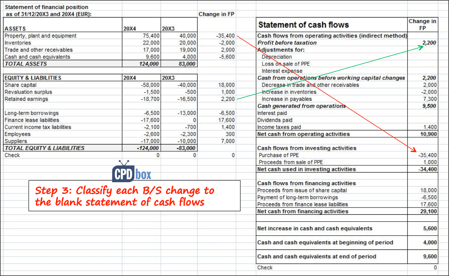This screenshot has height=276, width=449.
Task: Select the Net cash from operating activities value 10,900
Action: click(429, 134)
